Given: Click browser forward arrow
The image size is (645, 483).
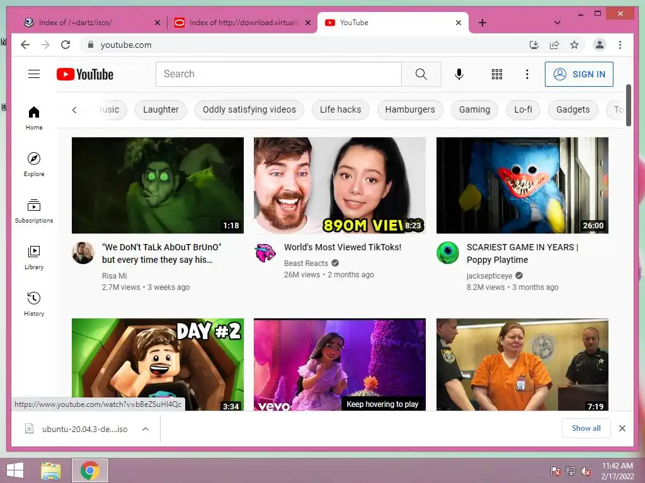Looking at the screenshot, I should [x=45, y=45].
